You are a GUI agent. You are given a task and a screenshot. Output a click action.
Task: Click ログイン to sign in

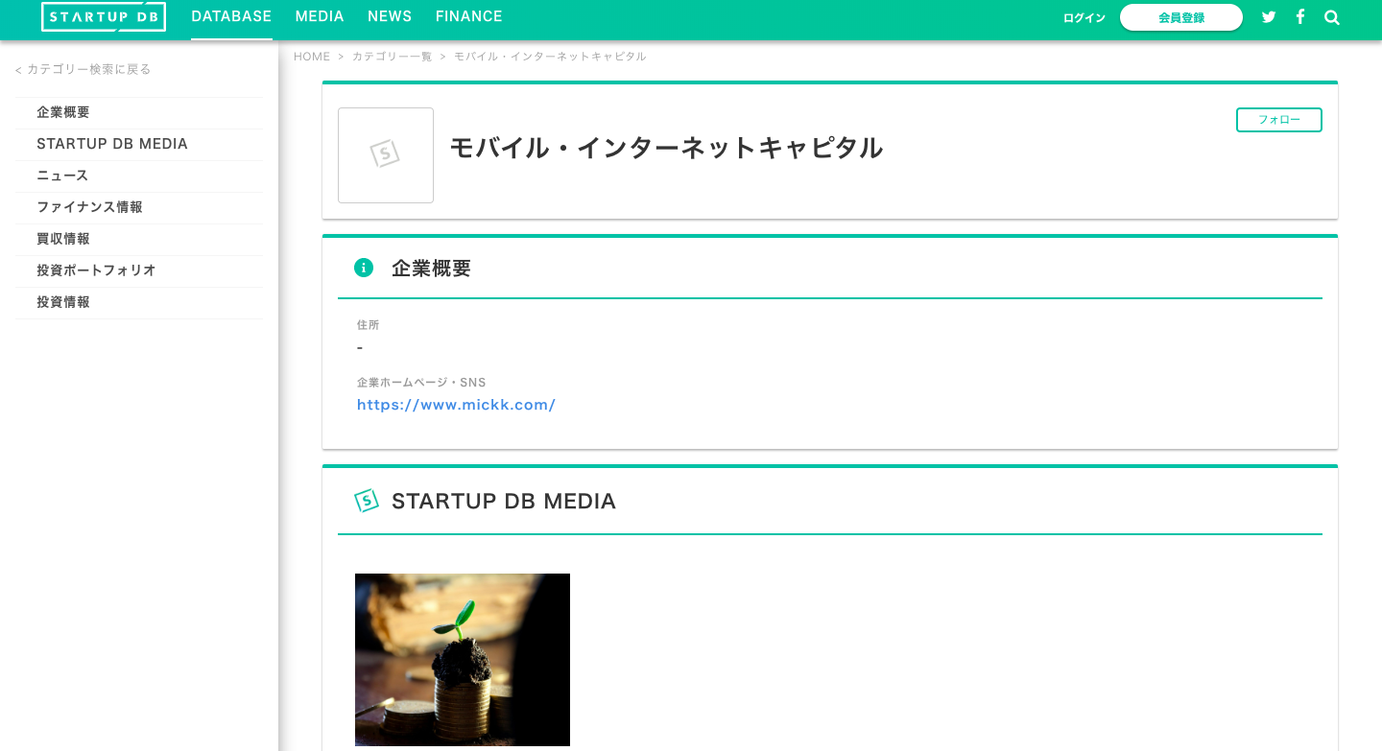pos(1084,17)
